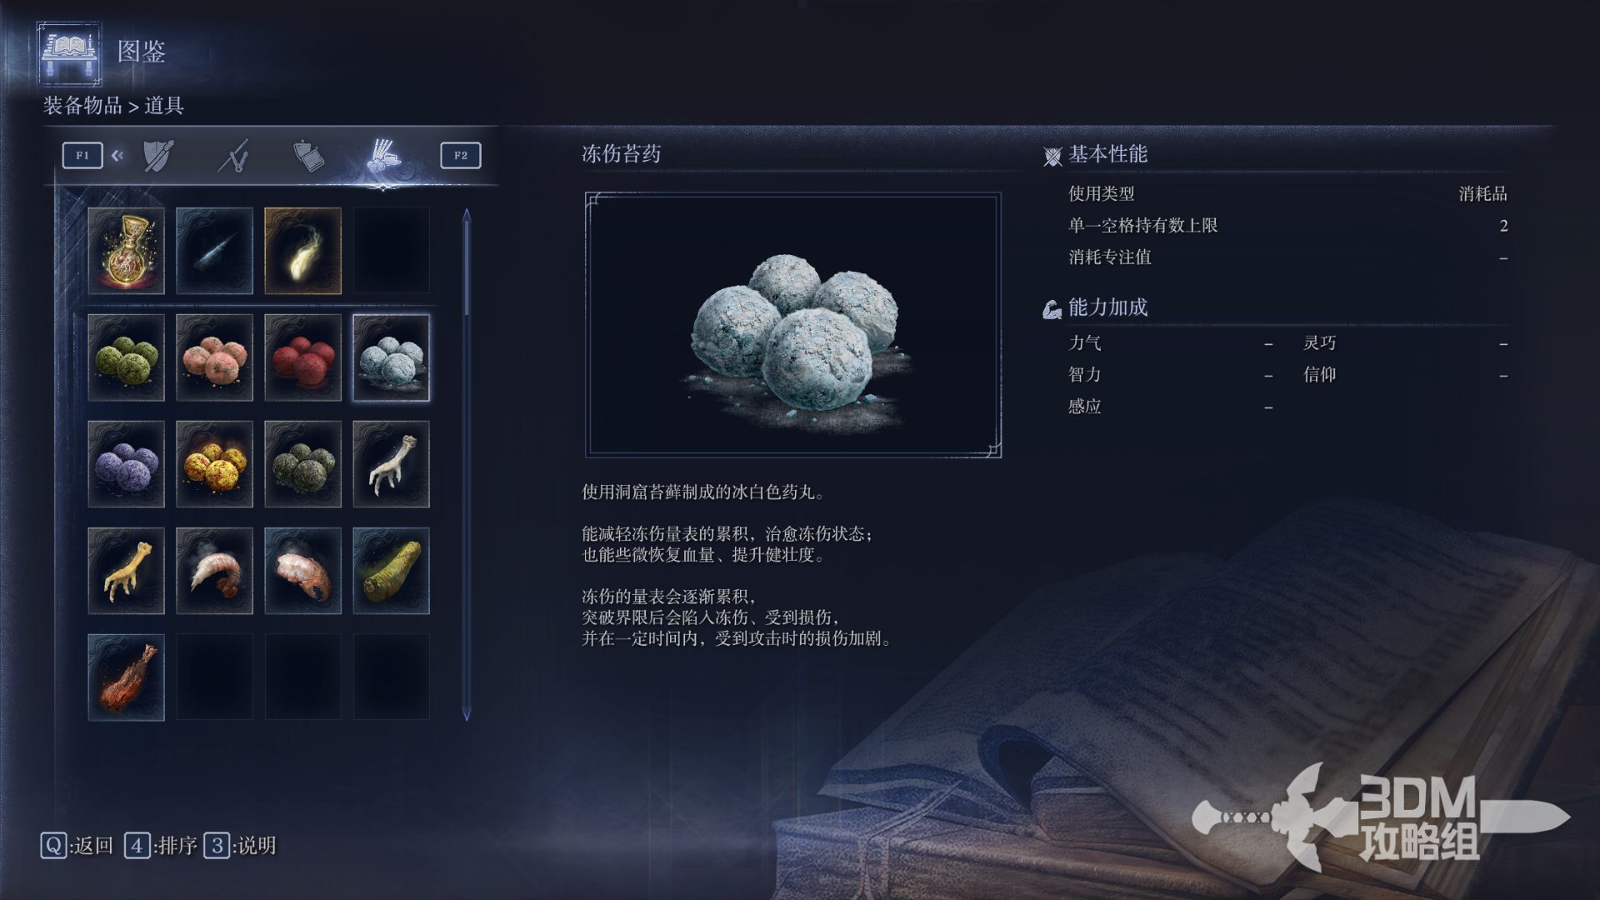Switch to the crossed weapons tab
This screenshot has height=900, width=1600.
233,156
